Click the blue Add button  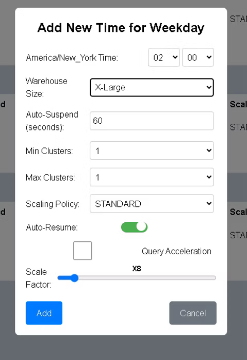(x=44, y=313)
